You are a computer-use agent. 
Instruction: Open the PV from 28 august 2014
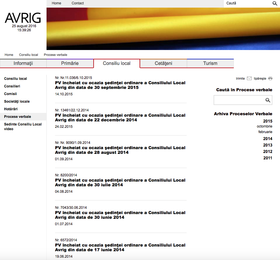tap(120, 150)
